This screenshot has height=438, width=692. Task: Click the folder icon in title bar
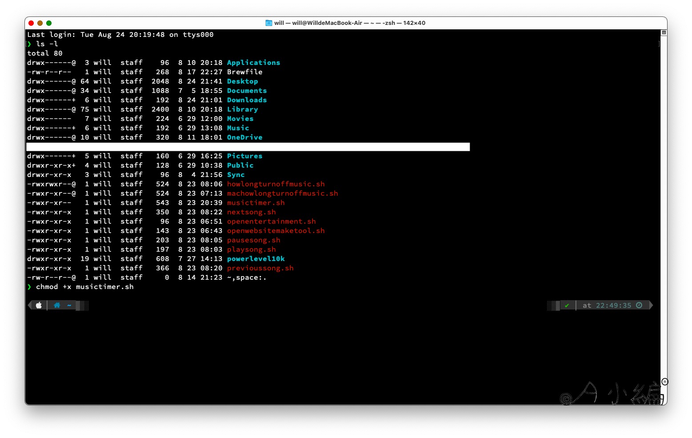click(x=269, y=23)
